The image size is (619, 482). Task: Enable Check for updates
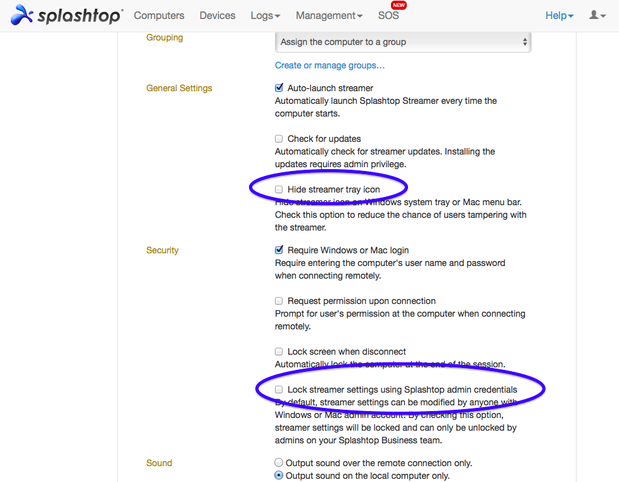279,139
